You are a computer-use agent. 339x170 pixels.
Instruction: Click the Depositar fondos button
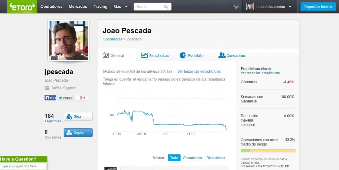(x=318, y=7)
